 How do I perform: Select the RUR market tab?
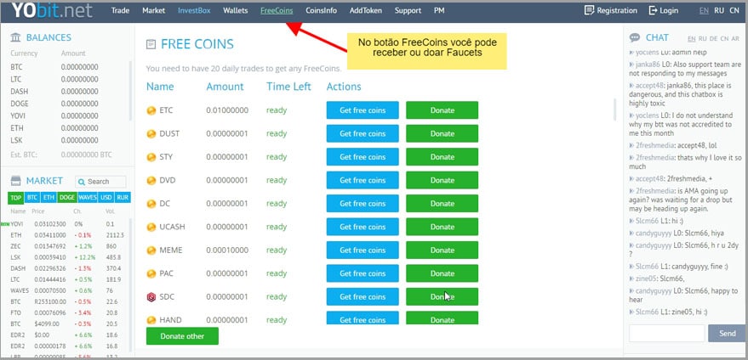(123, 198)
